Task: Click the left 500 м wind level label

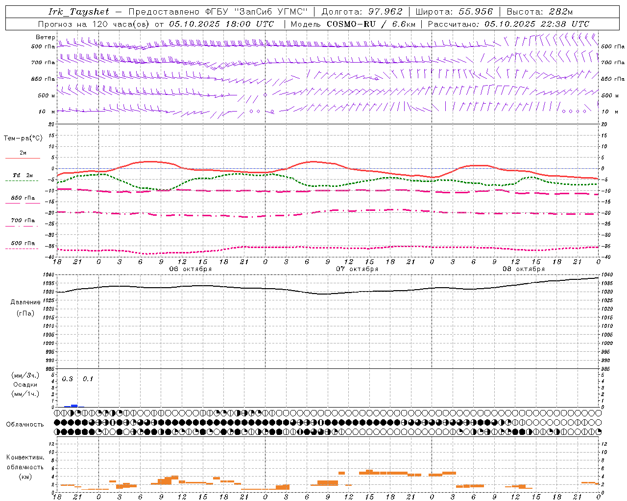Action: (x=47, y=95)
